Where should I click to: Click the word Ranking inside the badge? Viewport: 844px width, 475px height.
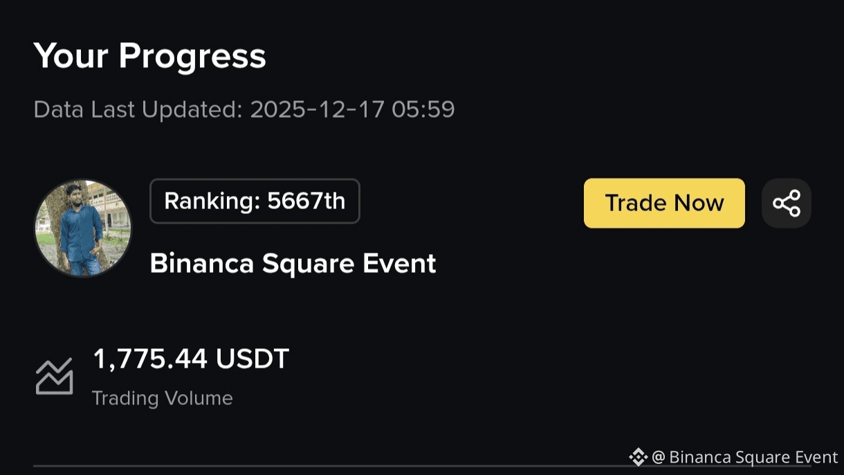click(211, 201)
